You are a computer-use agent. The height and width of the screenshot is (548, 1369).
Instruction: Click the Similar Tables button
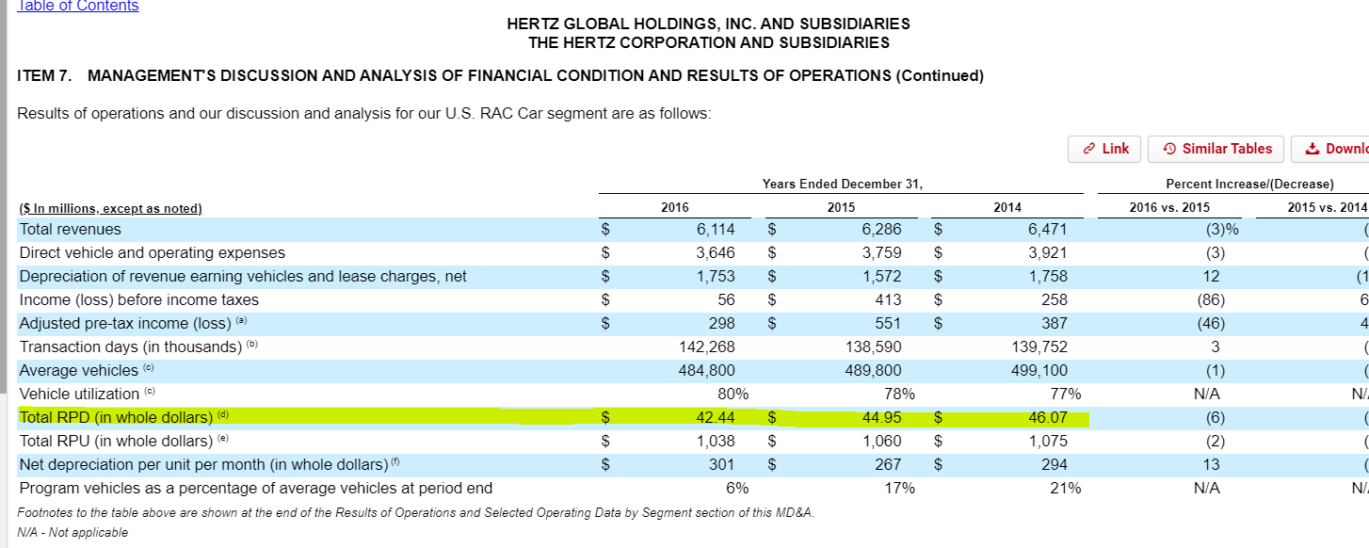coord(1216,149)
